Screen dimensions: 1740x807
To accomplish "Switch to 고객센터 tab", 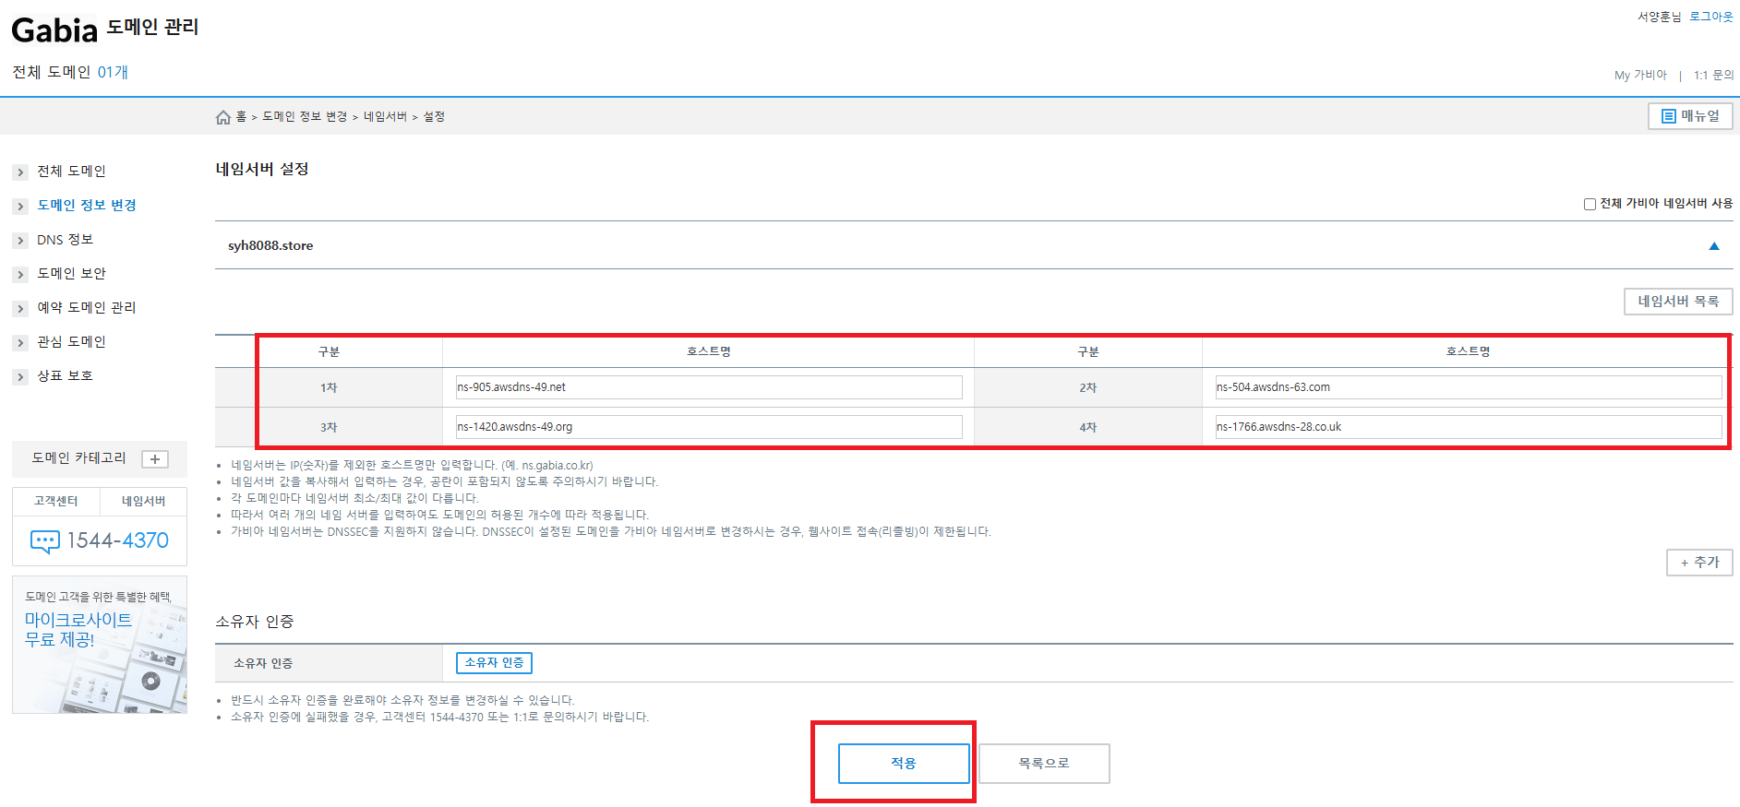I will point(56,501).
